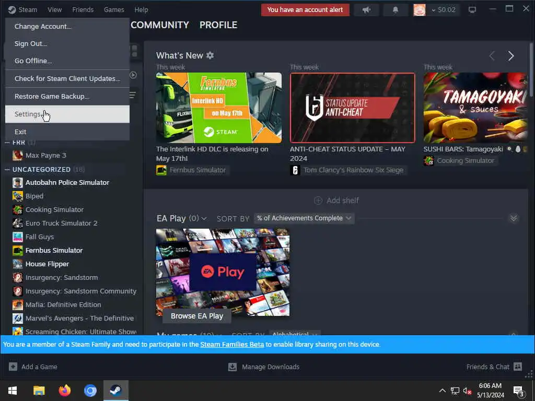This screenshot has height=401, width=535.
Task: Open taskbar clock showing 6:06 AM
Action: click(490, 391)
